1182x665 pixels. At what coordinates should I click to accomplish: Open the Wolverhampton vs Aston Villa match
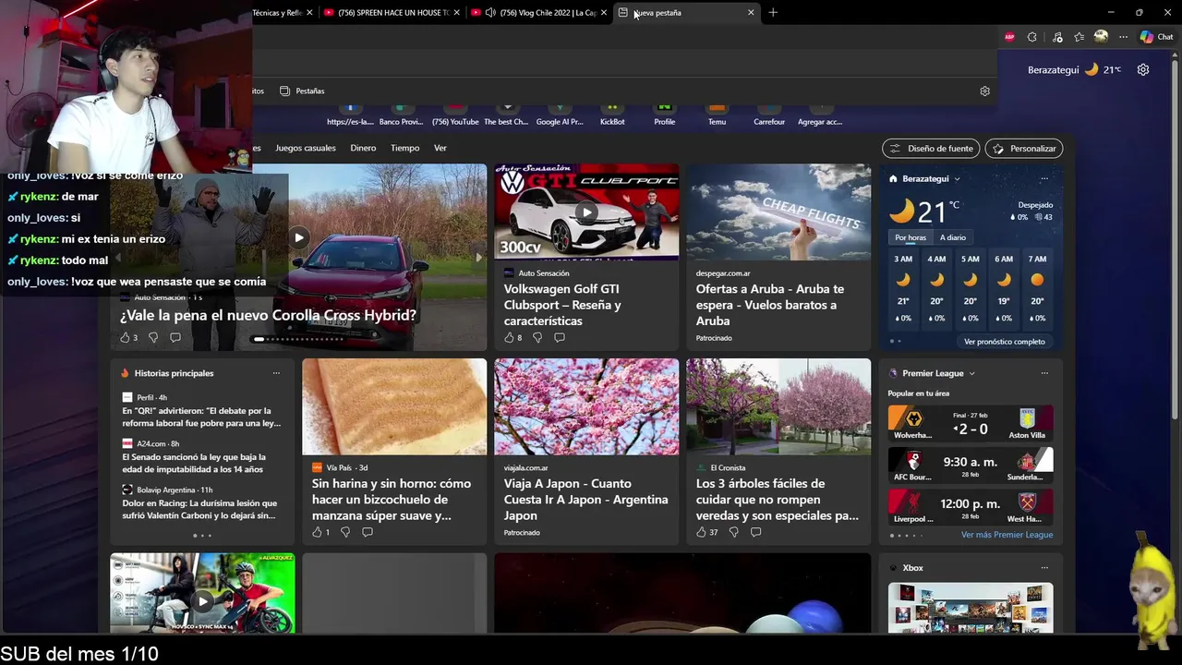pos(971,423)
